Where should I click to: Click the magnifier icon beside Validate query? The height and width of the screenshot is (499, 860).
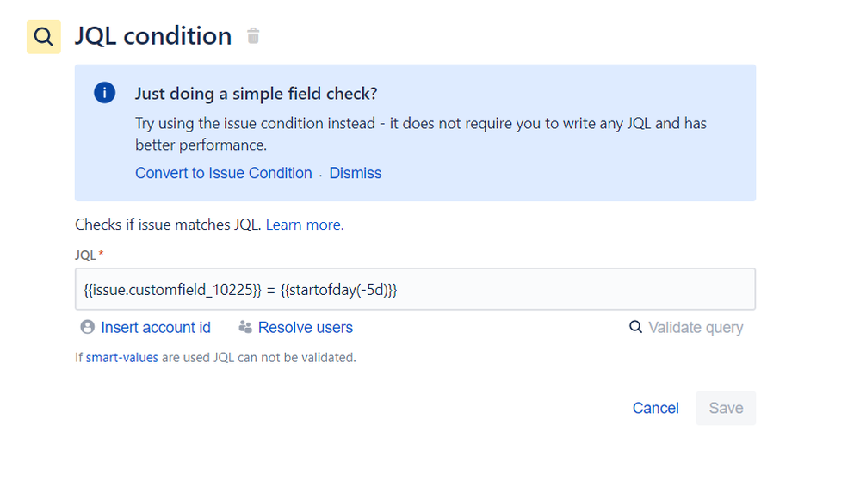pyautogui.click(x=635, y=327)
